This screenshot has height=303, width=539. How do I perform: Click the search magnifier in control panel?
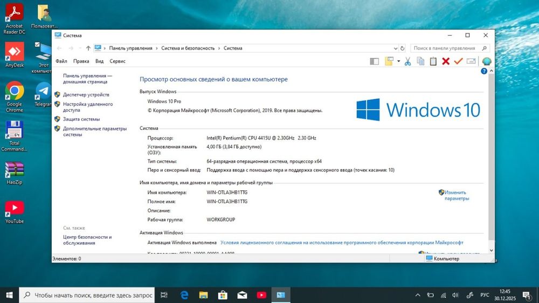pos(485,48)
